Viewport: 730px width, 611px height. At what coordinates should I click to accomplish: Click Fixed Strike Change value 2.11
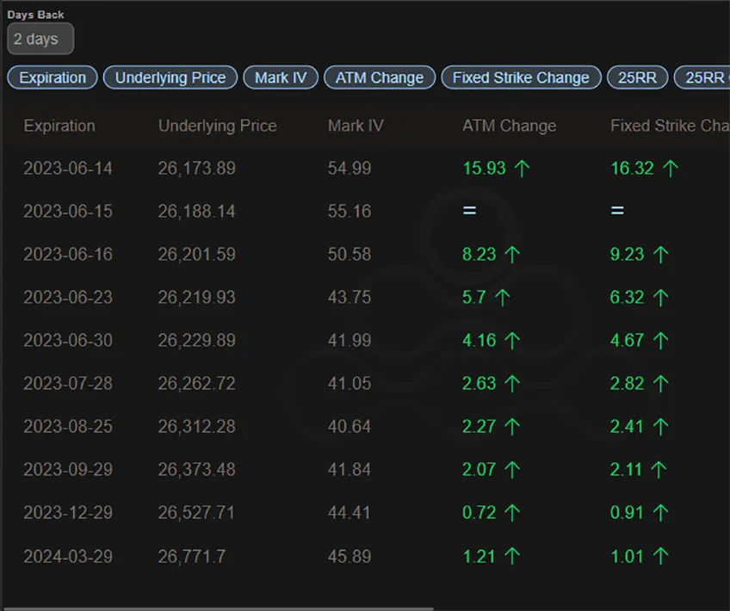click(x=626, y=469)
